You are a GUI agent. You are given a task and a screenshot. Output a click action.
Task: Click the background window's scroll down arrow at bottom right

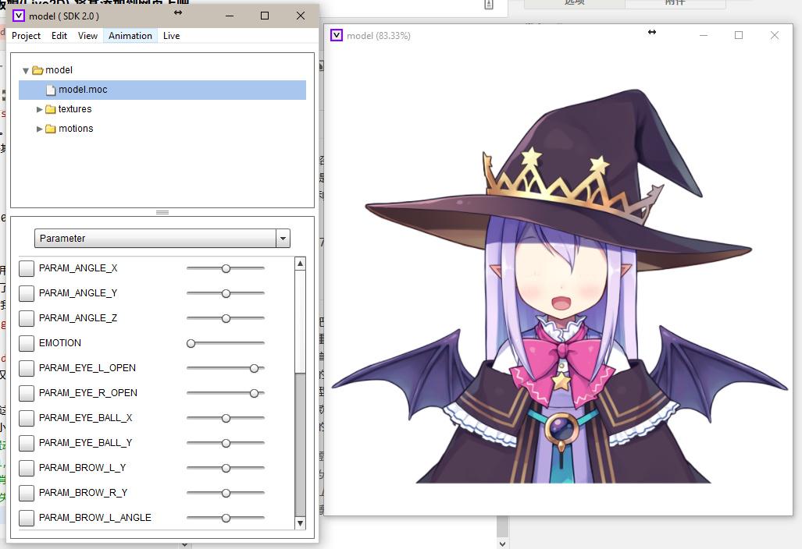[503, 544]
